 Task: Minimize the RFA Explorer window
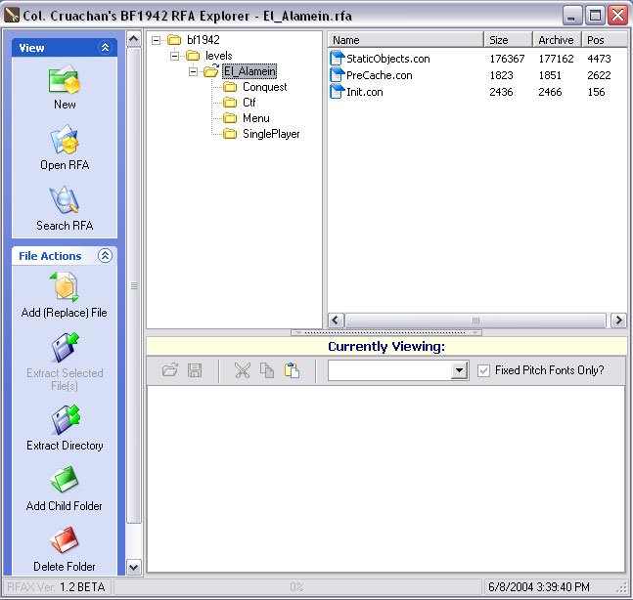[572, 16]
